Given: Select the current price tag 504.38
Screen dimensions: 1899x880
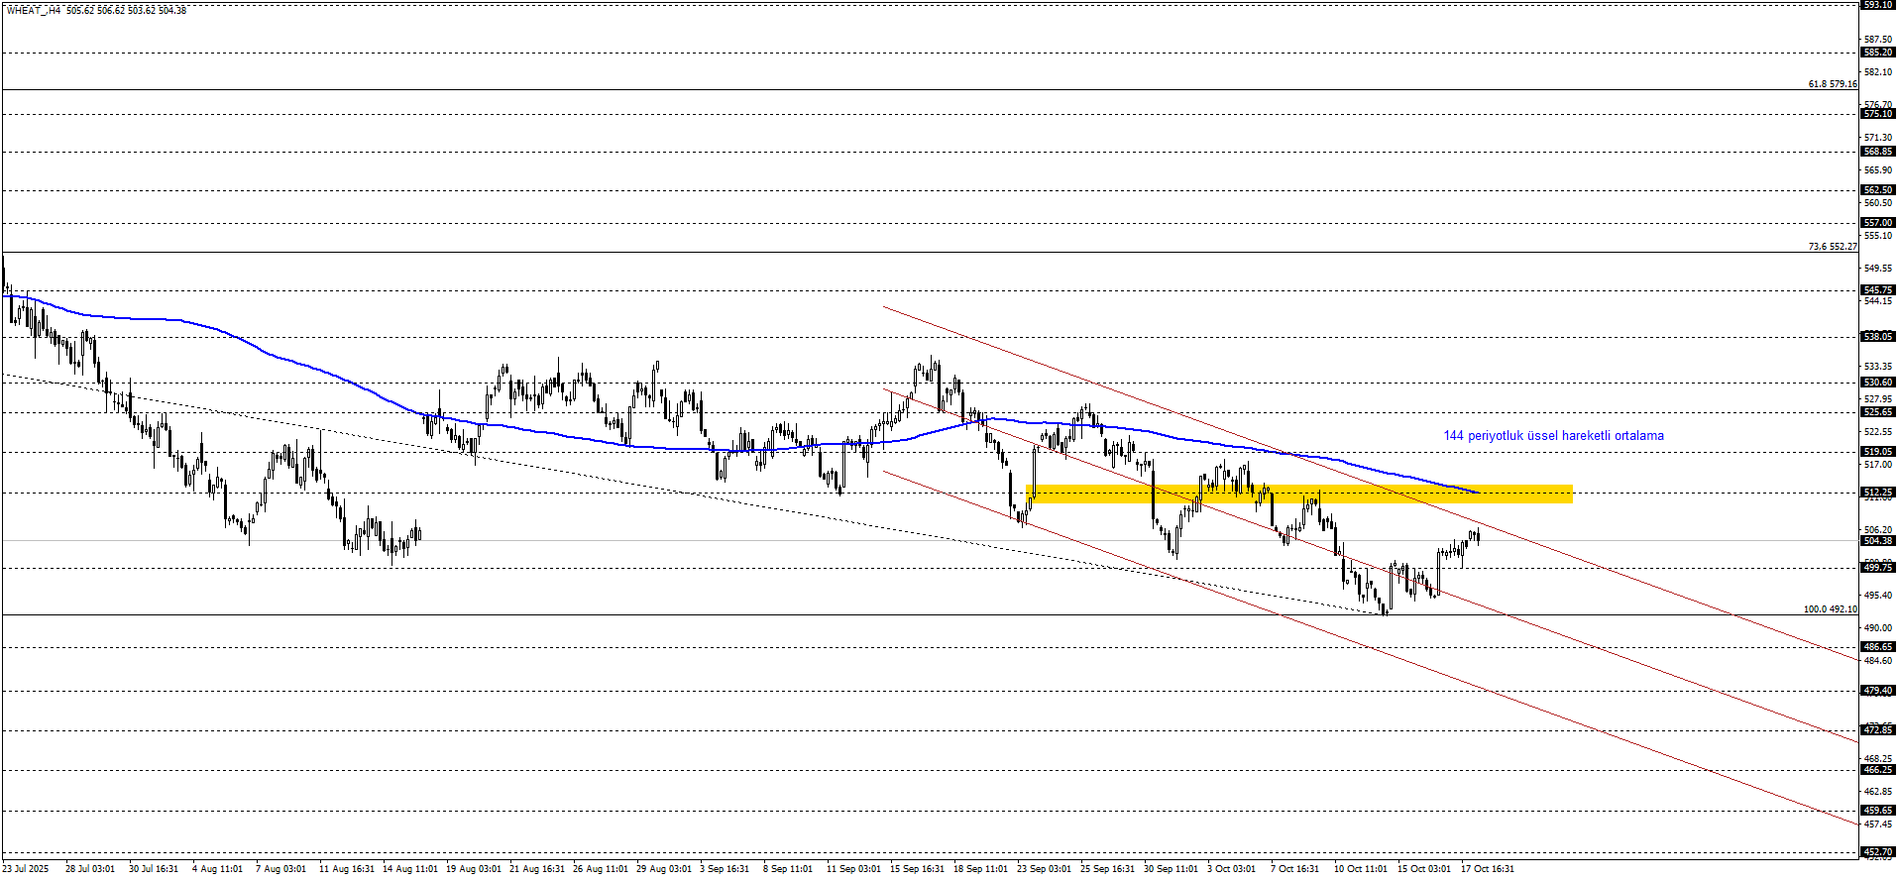Looking at the screenshot, I should pyautogui.click(x=1878, y=541).
